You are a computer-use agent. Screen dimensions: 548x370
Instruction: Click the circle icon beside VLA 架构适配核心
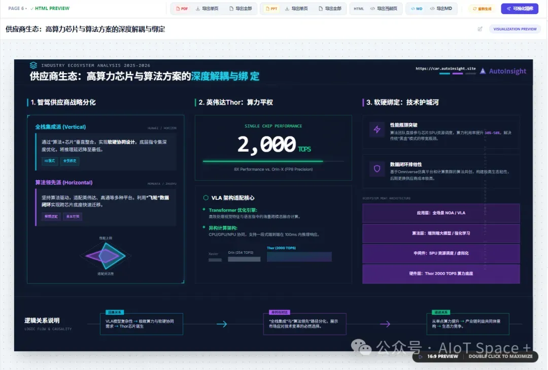[206, 197]
